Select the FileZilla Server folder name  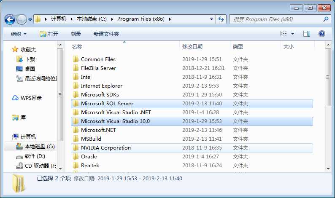[98, 68]
